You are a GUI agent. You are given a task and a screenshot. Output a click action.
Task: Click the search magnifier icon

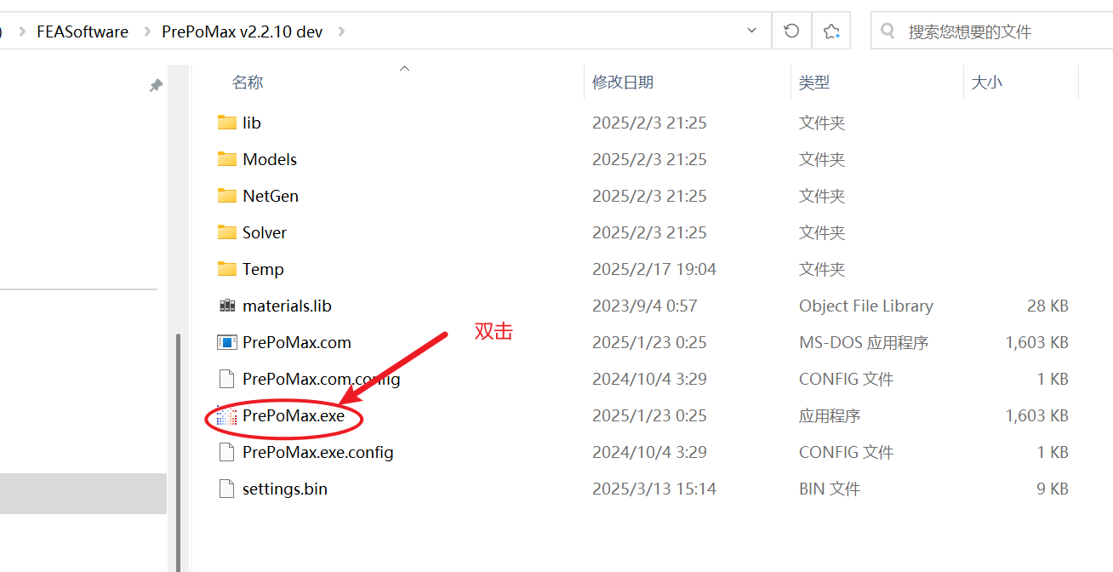(x=888, y=31)
